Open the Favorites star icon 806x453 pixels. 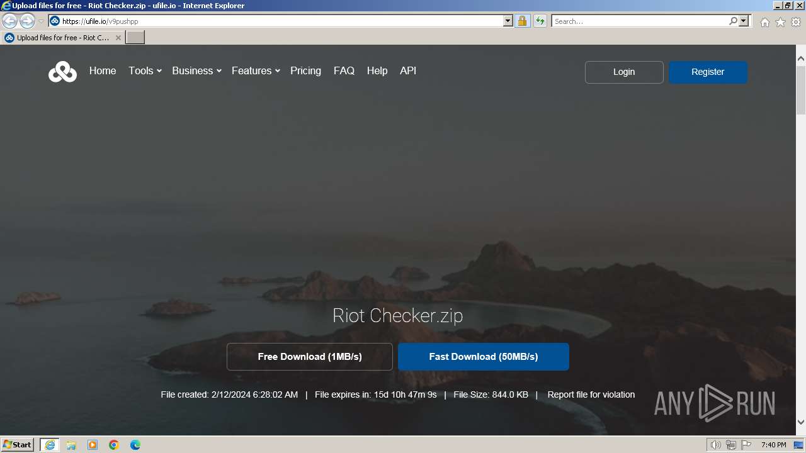(x=780, y=22)
